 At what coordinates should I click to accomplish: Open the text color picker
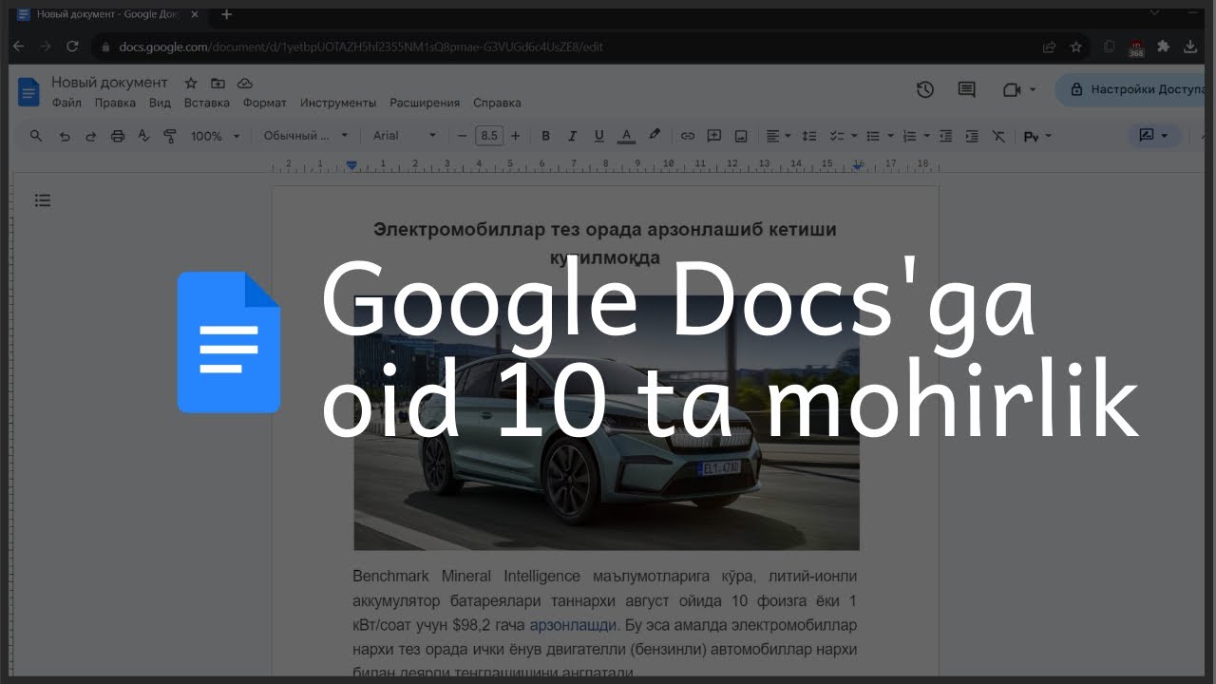tap(626, 136)
